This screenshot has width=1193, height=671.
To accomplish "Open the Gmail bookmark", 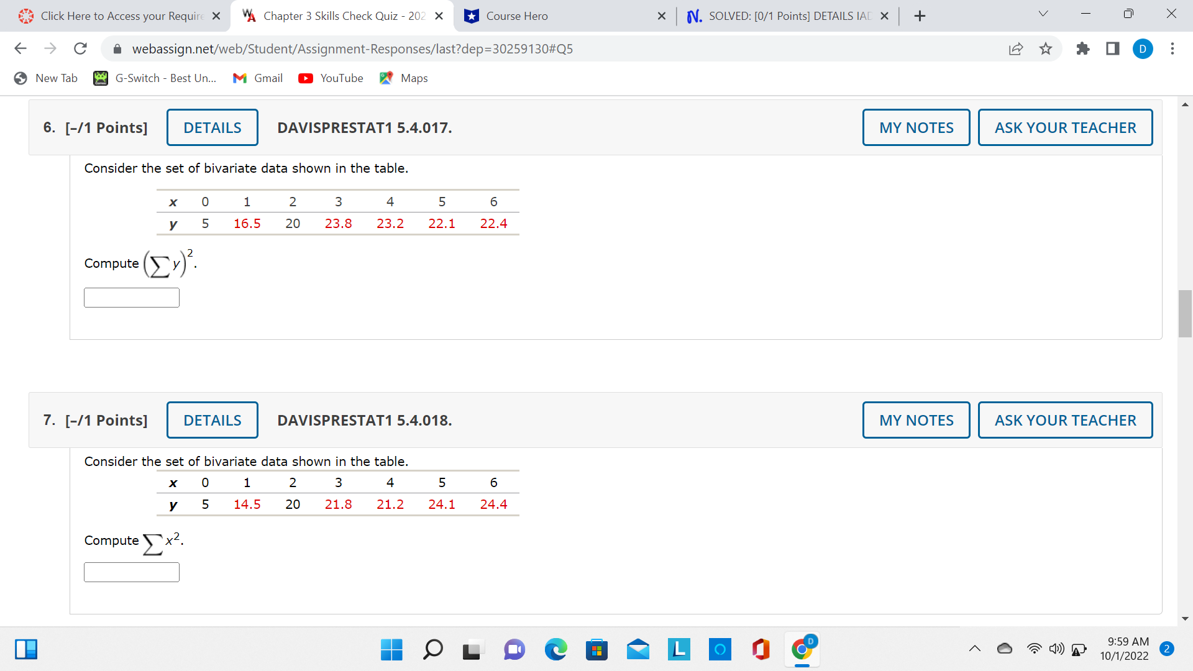I will click(x=258, y=78).
